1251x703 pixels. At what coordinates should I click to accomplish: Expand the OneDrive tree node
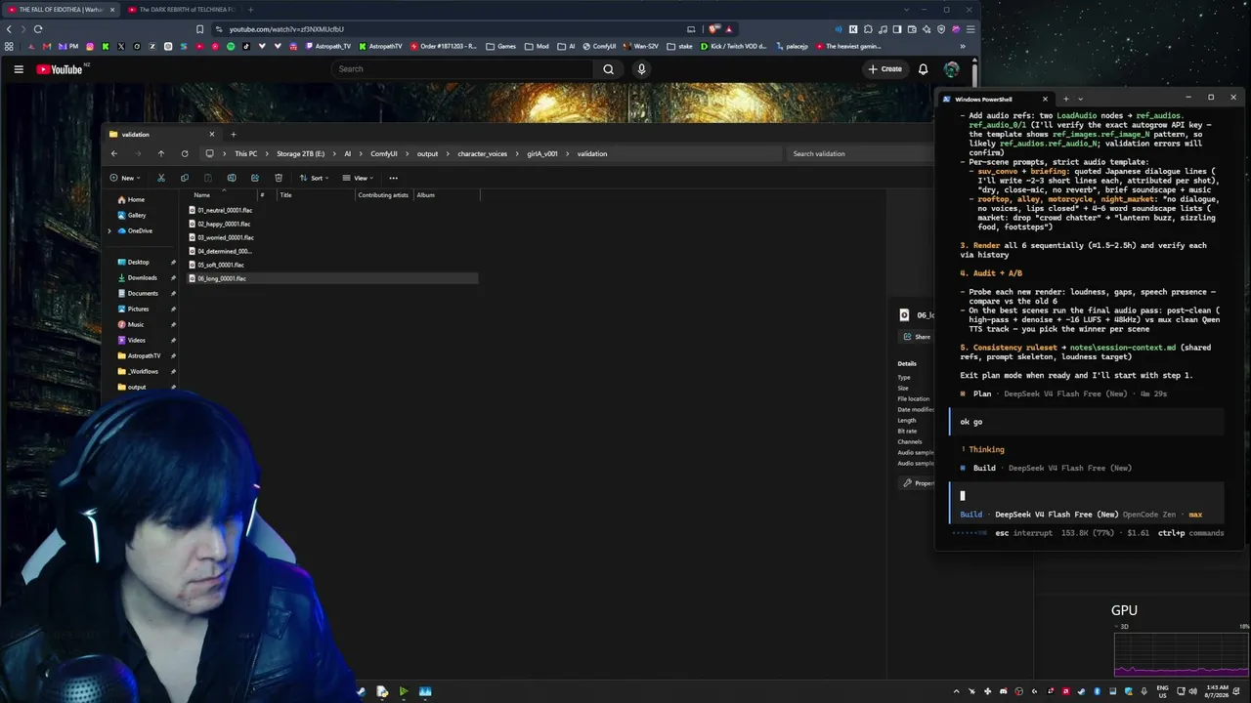point(109,230)
